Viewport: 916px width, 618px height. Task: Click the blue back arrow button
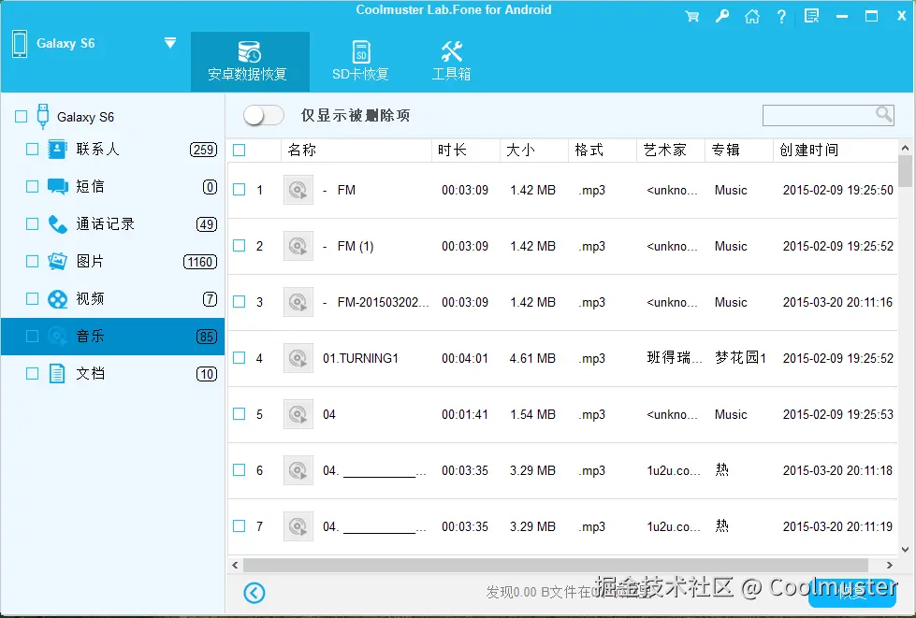click(x=254, y=592)
